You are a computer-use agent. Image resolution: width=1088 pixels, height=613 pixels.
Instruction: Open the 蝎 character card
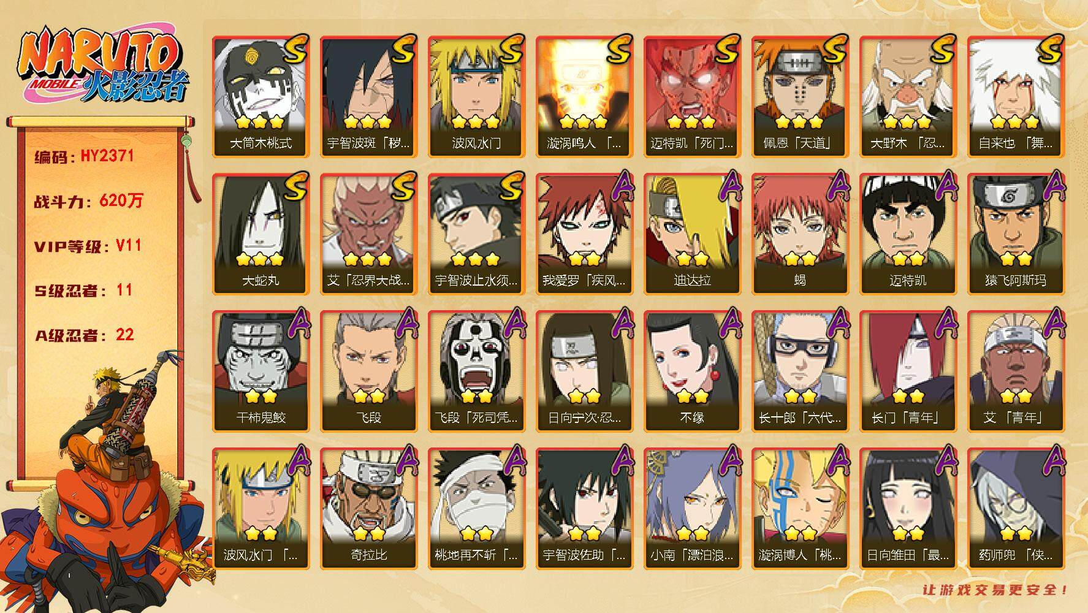801,234
